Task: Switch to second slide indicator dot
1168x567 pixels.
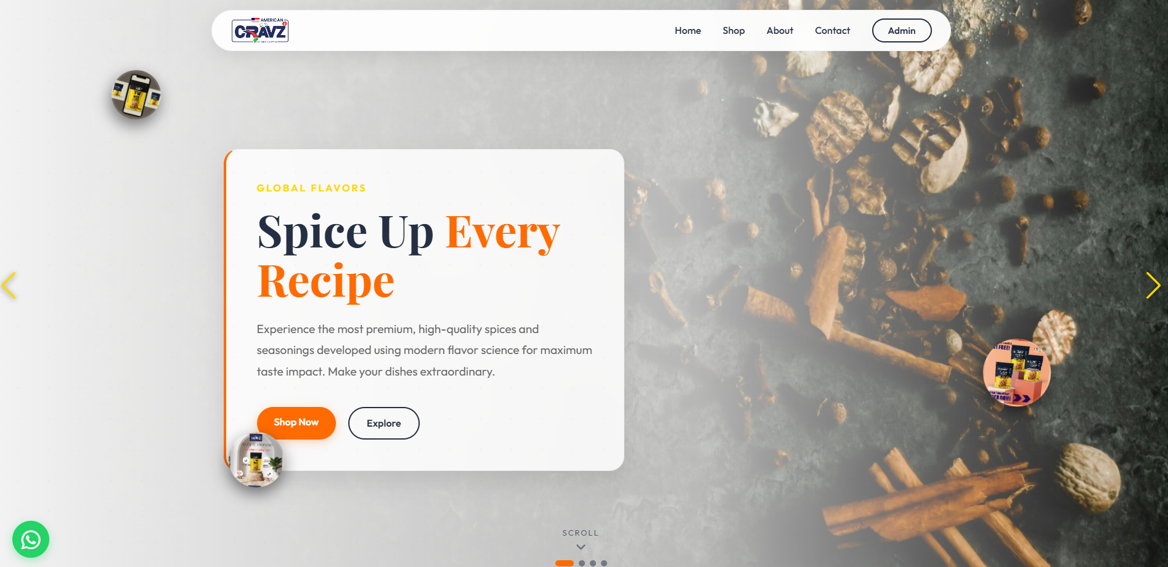Action: (x=582, y=563)
